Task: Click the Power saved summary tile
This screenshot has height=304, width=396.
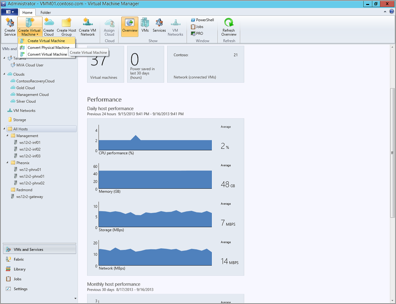Action: (145, 64)
